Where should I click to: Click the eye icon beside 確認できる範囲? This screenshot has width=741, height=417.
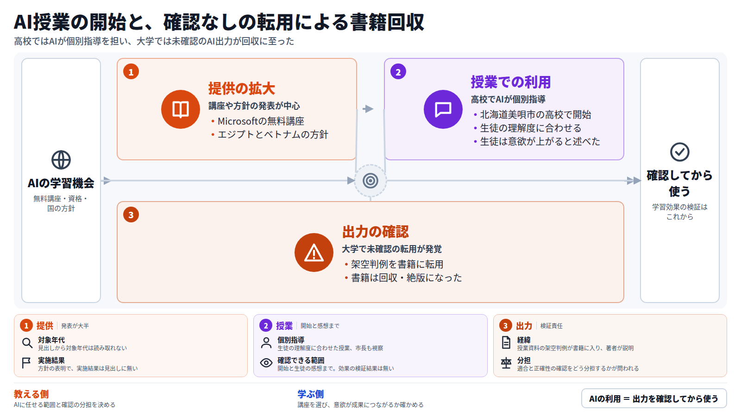(x=266, y=363)
